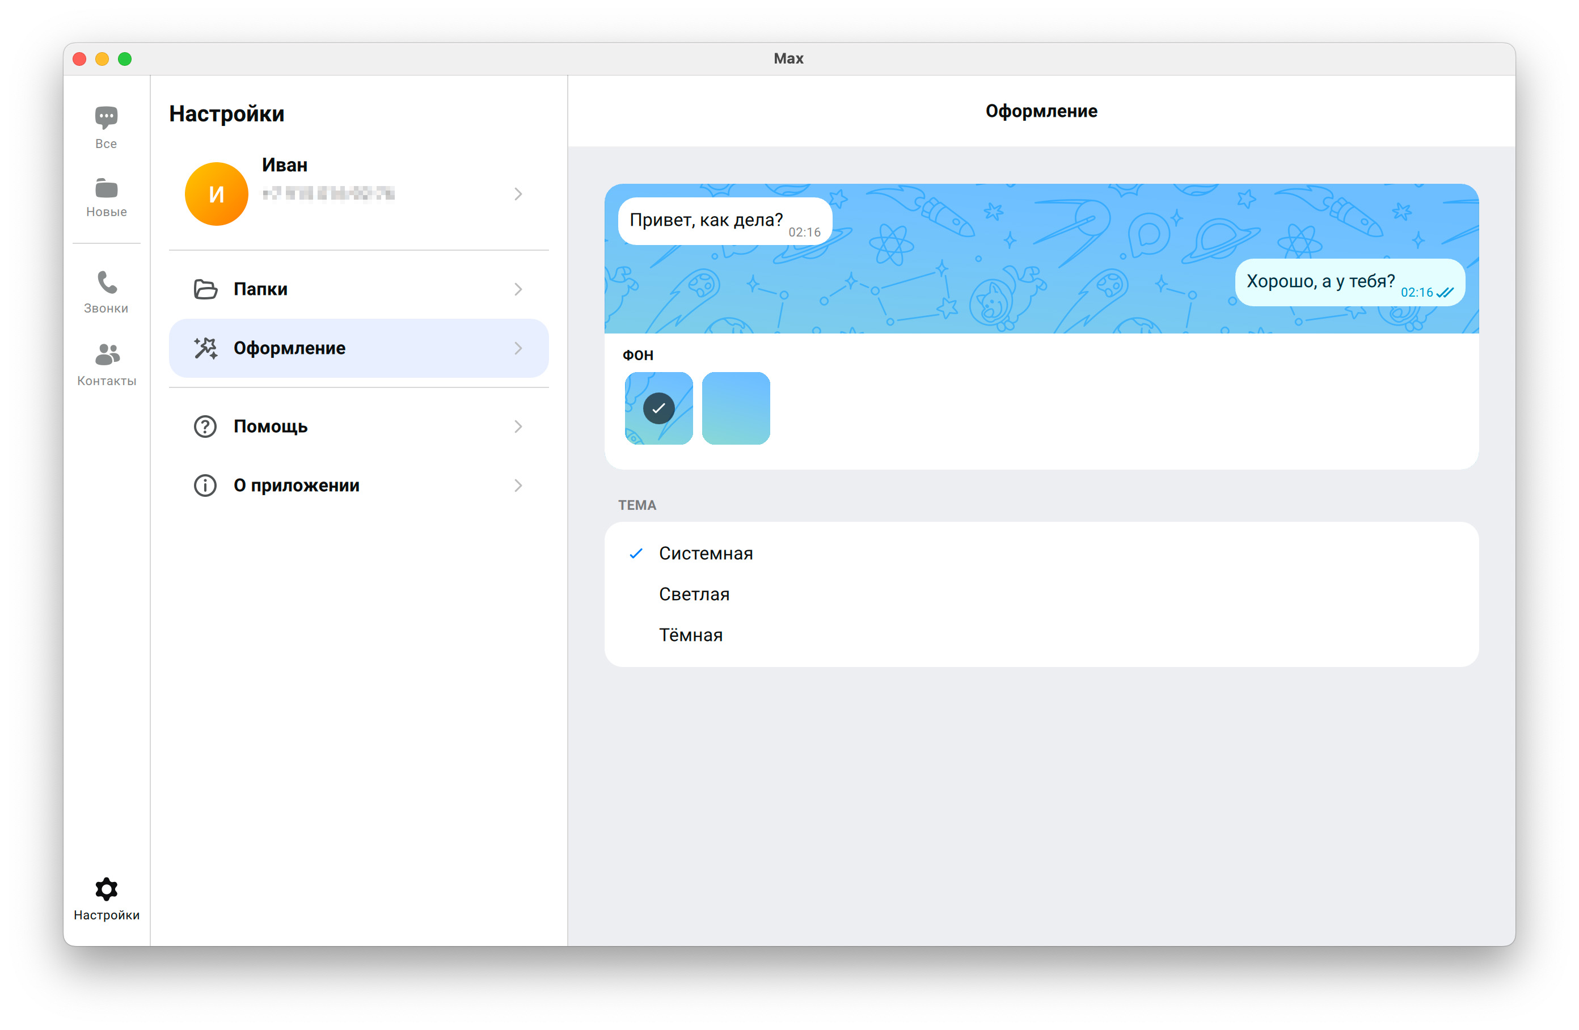The image size is (1579, 1030).
Task: Expand Иван profile chevron
Action: (x=518, y=194)
